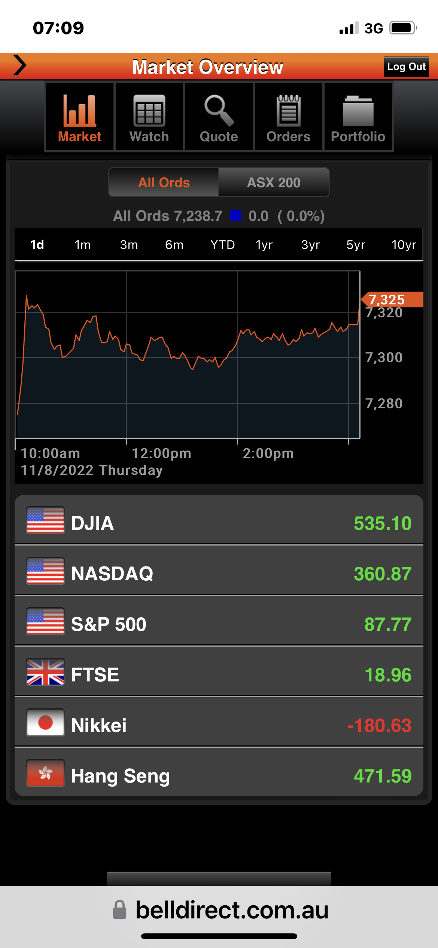Select the All Ords index toggle
438x948 pixels.
pyautogui.click(x=164, y=182)
